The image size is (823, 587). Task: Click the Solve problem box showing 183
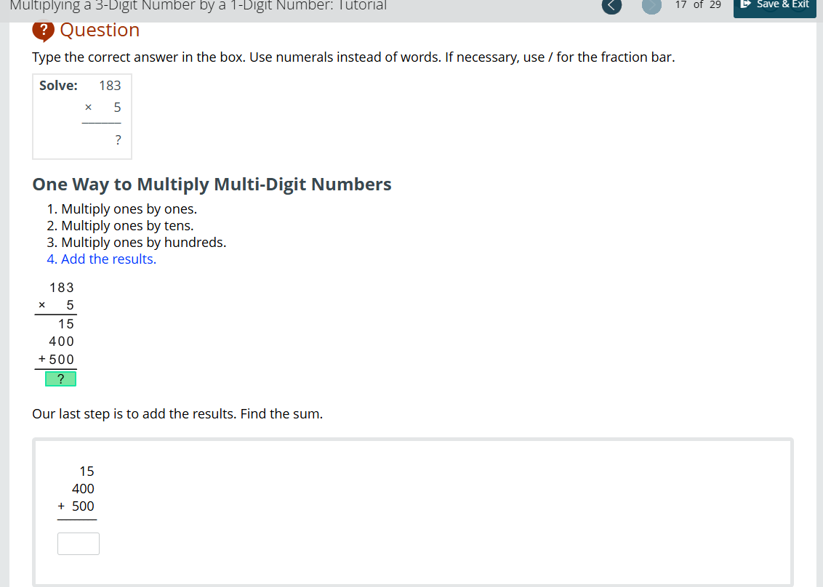(81, 116)
